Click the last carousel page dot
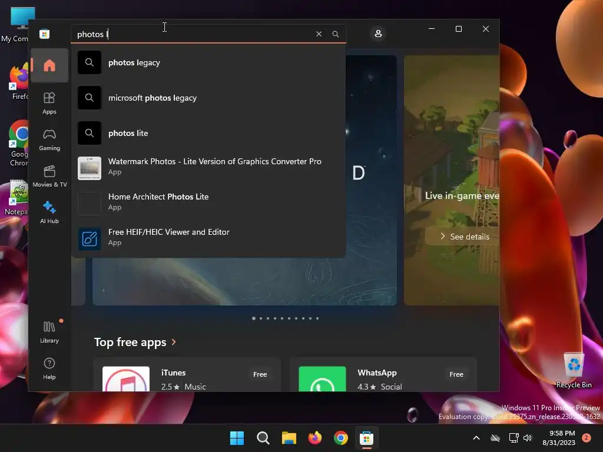This screenshot has width=603, height=452. click(317, 318)
